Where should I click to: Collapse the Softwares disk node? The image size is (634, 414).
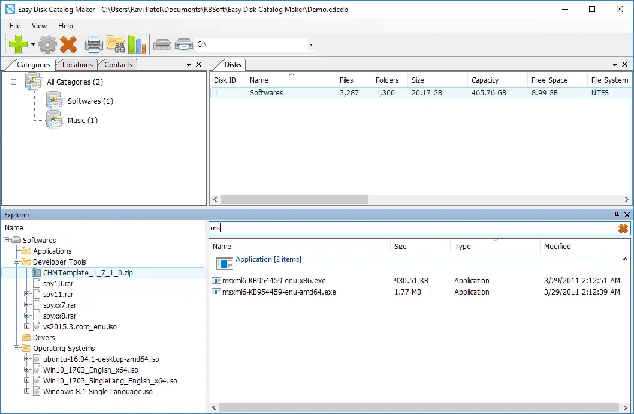click(x=7, y=240)
